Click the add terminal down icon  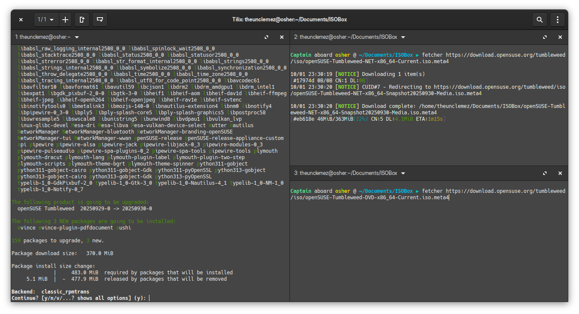point(99,20)
